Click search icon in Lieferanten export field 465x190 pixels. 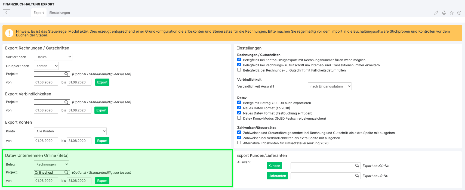click(x=357, y=176)
